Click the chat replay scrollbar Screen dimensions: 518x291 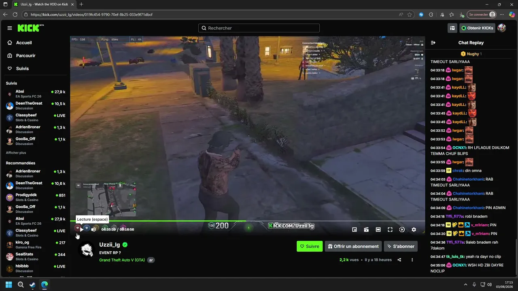coord(516,257)
